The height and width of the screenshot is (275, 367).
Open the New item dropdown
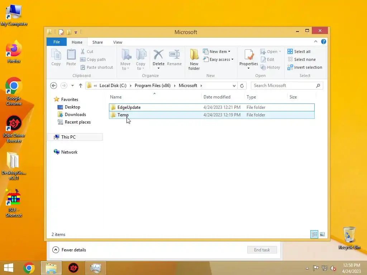(216, 52)
